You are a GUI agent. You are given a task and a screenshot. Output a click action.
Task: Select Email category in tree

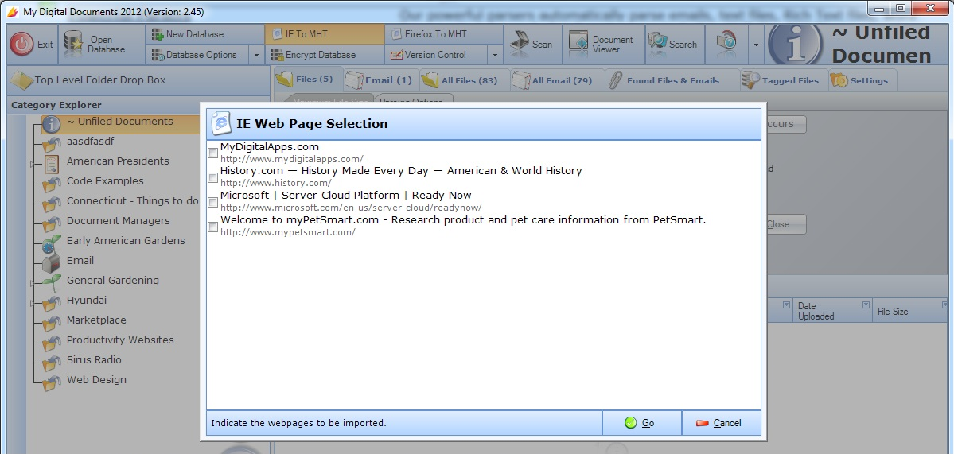(80, 261)
